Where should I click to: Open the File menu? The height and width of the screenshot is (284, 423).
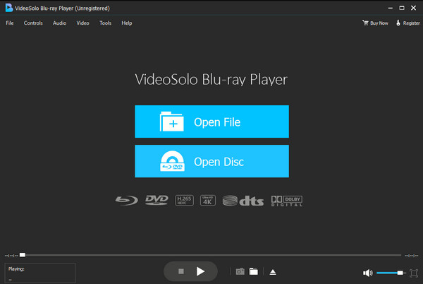tap(10, 23)
